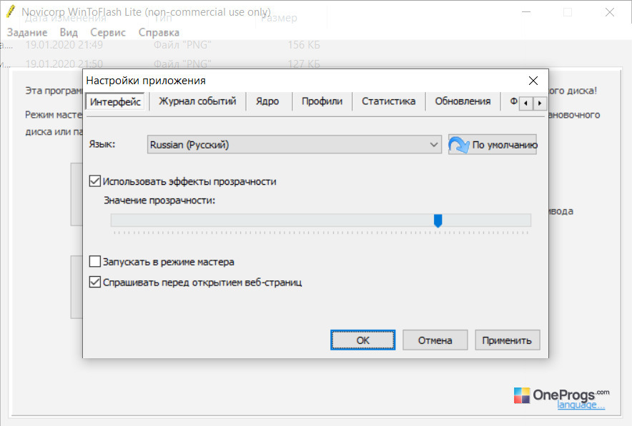Close the Настройки приложения dialog
The width and height of the screenshot is (632, 426).
click(x=533, y=81)
